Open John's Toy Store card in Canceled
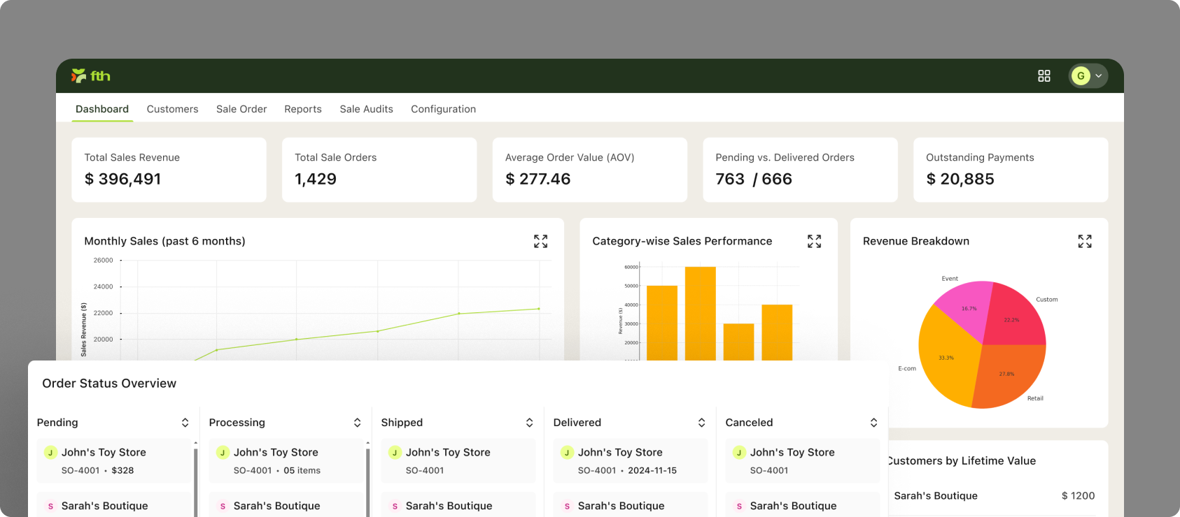1180x517 pixels. [802, 461]
